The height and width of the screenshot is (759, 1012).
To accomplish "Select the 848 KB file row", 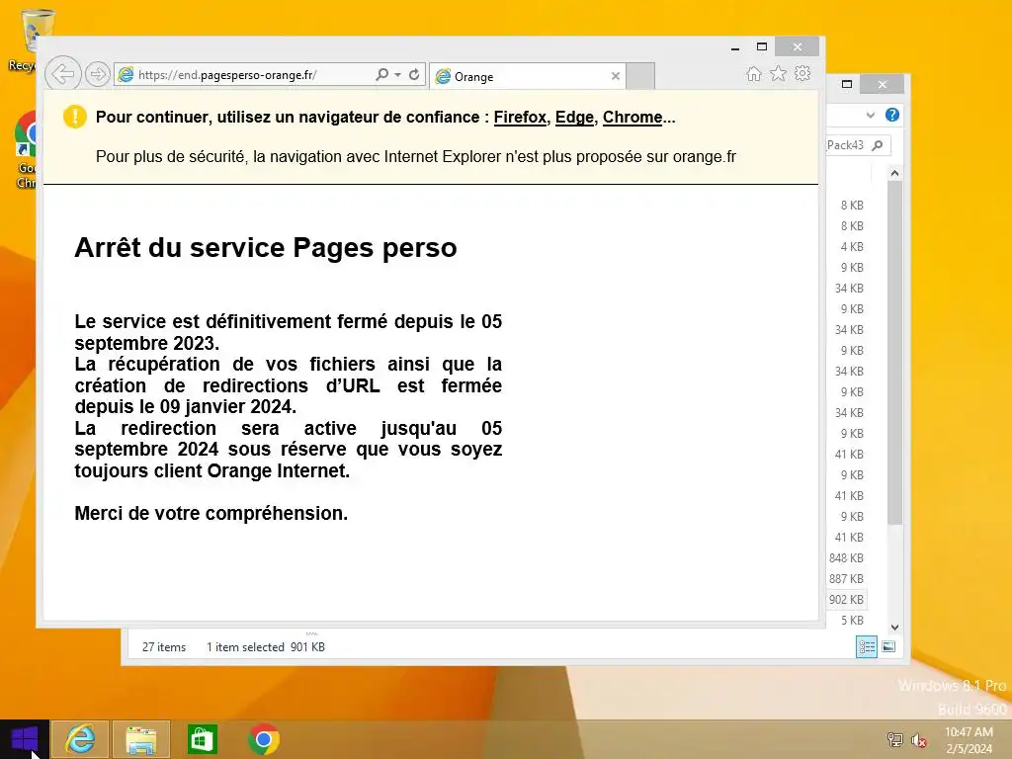I will click(846, 558).
